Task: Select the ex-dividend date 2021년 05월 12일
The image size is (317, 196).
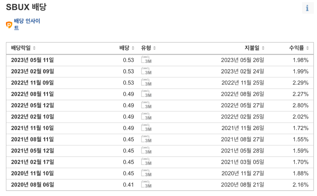Action: pyautogui.click(x=32, y=150)
